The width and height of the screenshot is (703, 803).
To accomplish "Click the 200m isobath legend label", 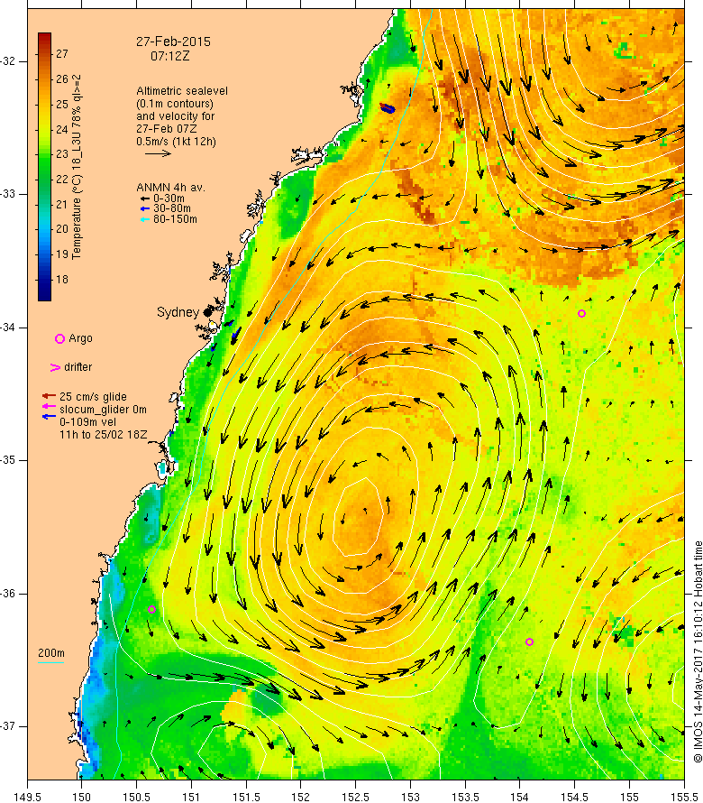I will (x=51, y=653).
